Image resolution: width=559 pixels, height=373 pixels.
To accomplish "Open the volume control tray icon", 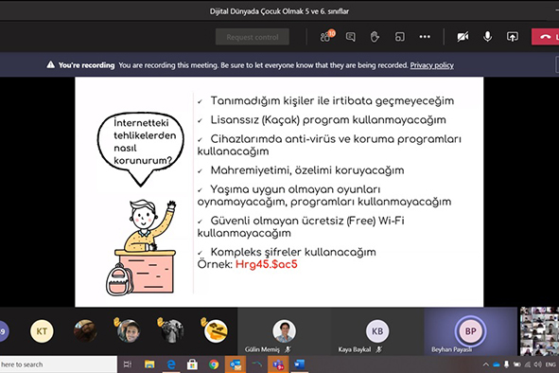I will tap(537, 364).
